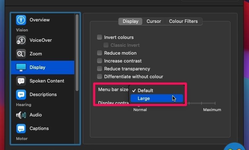This screenshot has height=150, width=249.
Task: Choose the Audio speaker icon
Action: [21, 115]
